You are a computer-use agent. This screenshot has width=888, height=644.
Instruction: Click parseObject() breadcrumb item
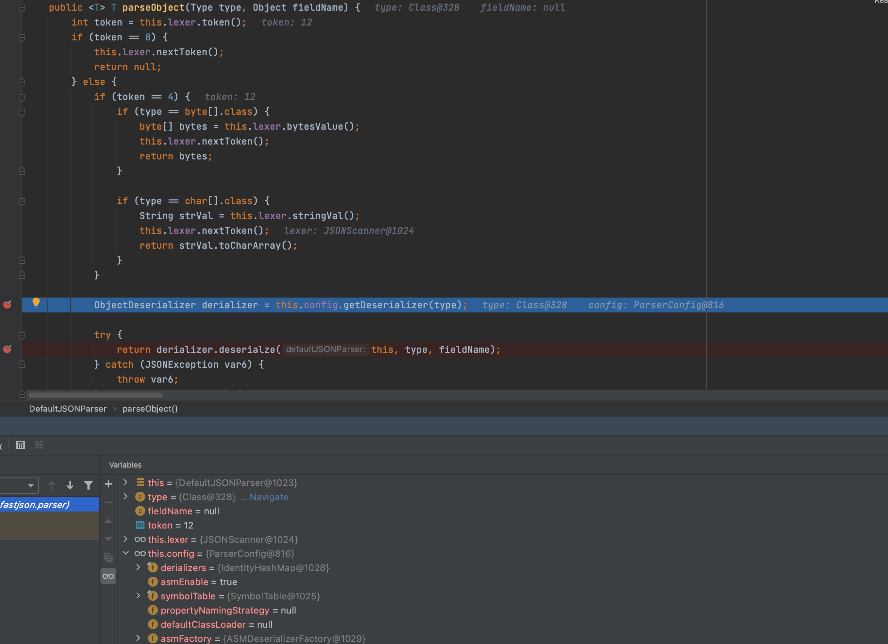coord(150,408)
